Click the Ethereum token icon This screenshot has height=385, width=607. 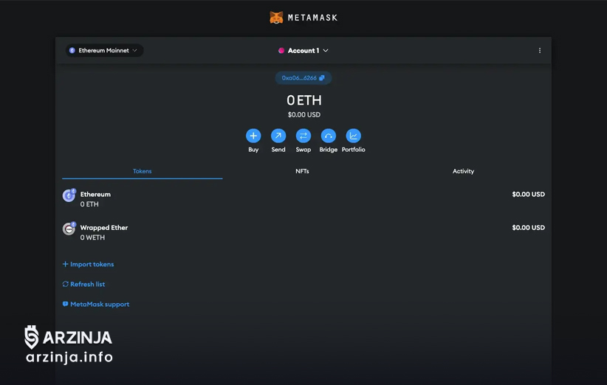69,195
